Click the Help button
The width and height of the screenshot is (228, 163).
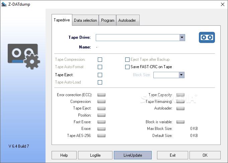point(64,155)
